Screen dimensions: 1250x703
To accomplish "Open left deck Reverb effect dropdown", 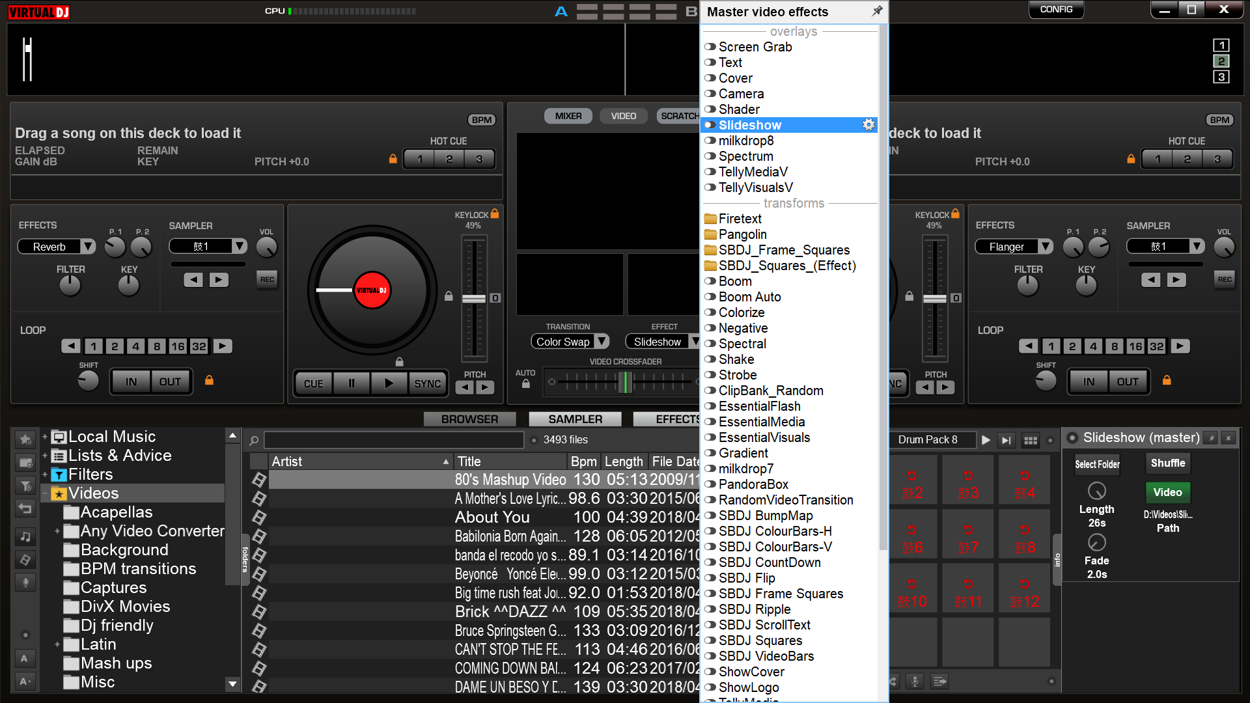I will coord(87,247).
